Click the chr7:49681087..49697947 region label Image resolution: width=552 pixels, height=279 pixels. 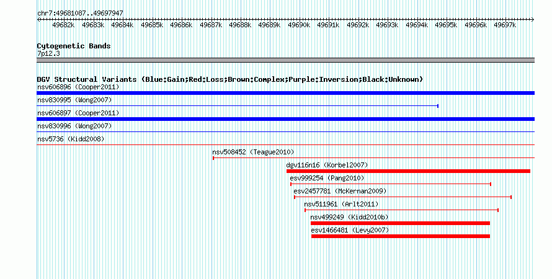pyautogui.click(x=80, y=13)
